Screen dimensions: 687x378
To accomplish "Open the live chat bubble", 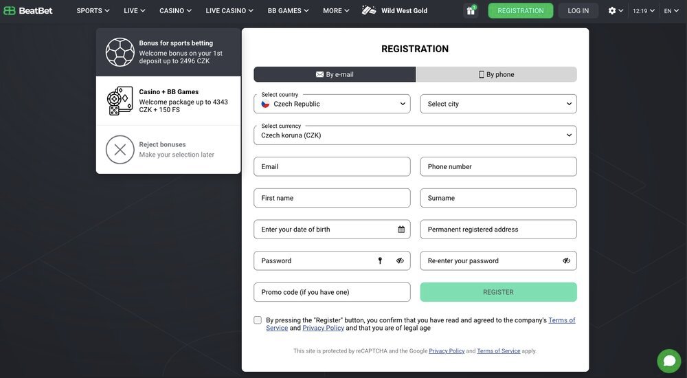I will click(x=669, y=361).
